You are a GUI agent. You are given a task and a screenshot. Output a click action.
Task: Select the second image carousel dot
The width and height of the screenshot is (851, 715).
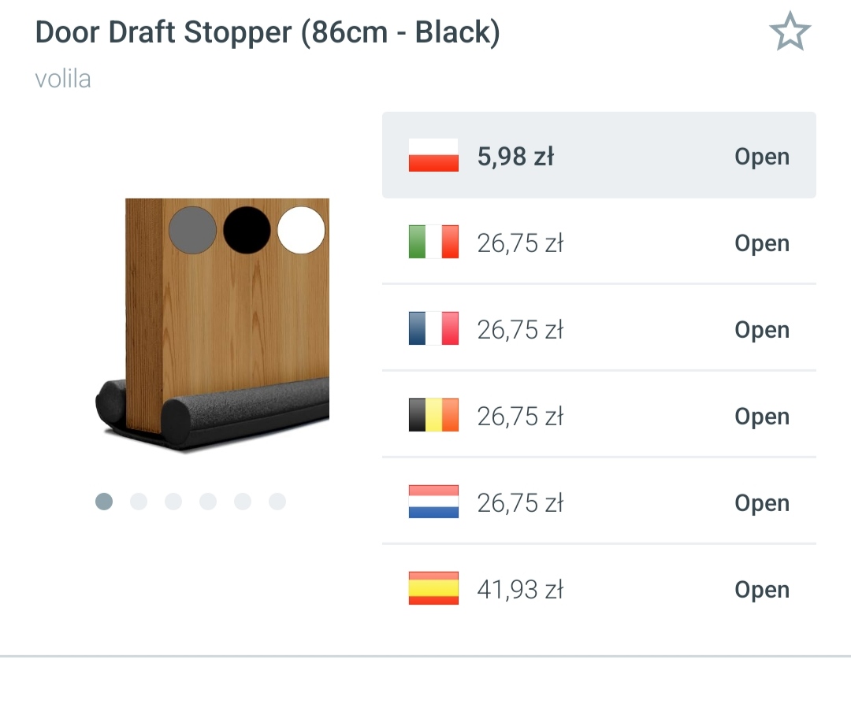point(139,502)
